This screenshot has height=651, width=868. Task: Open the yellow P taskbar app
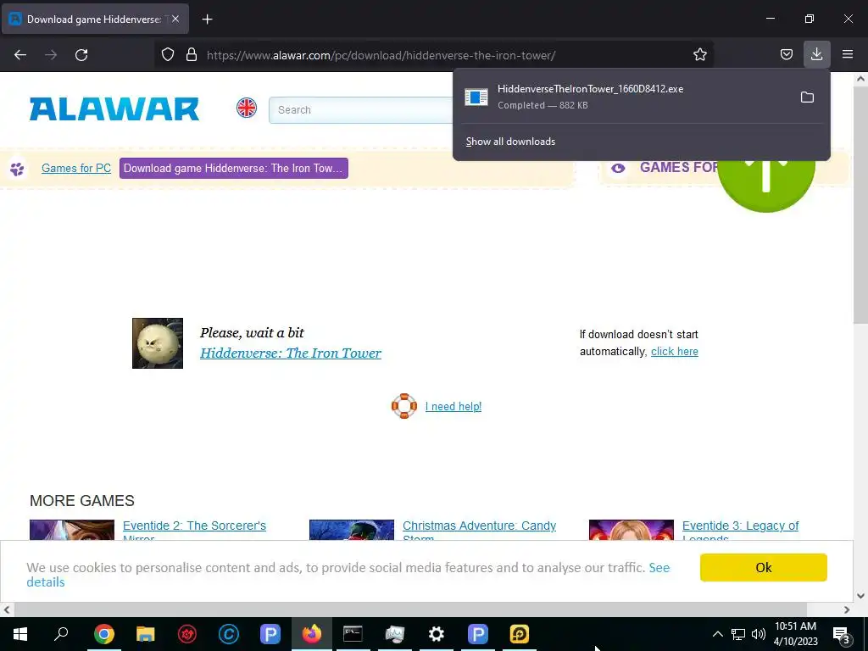[520, 634]
